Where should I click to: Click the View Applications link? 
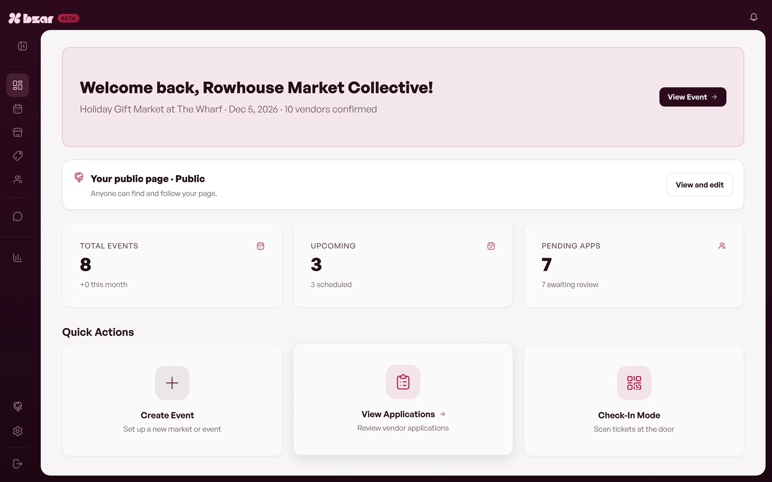point(398,414)
